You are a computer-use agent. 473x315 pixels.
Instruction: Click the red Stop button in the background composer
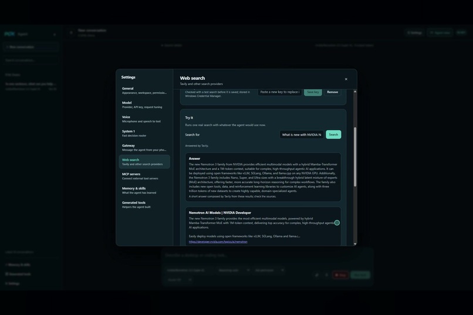tap(340, 275)
